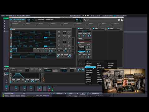Image resolution: width=149 pixels, height=112 pixels.
Task: Click the redo arrow in Phase Plant
Action: click(x=88, y=20)
